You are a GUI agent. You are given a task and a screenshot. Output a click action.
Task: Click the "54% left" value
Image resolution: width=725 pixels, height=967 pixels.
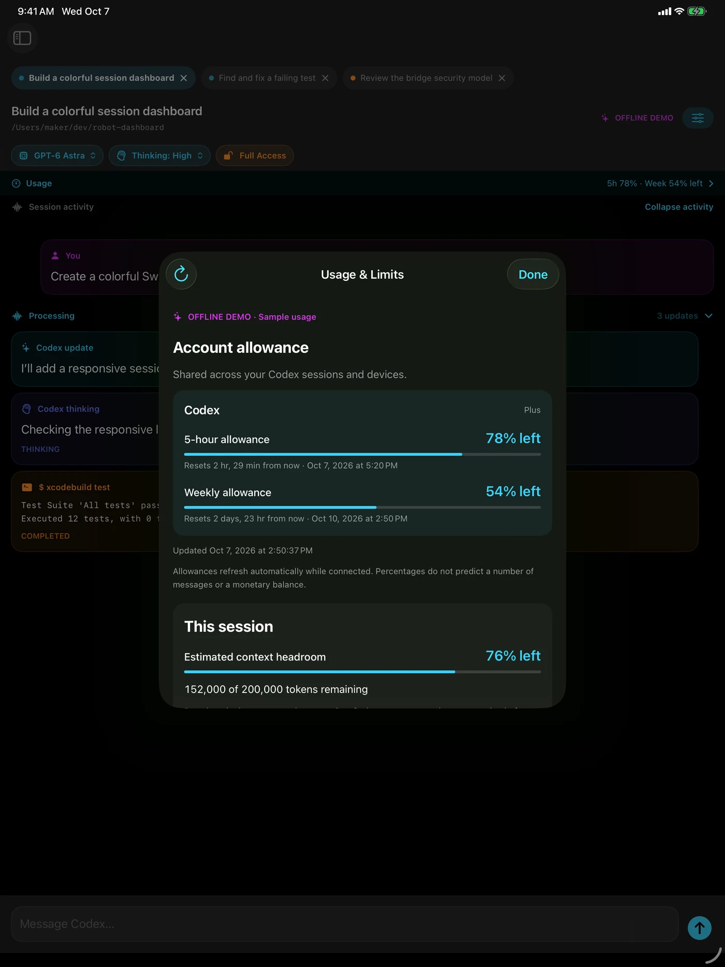(513, 491)
